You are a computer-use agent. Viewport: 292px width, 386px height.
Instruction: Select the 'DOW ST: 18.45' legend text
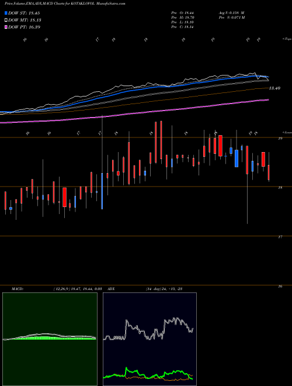tap(24, 13)
